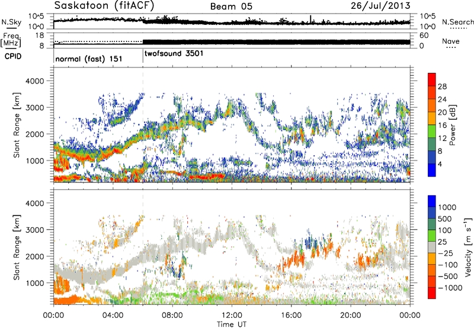The width and height of the screenshot is (474, 328).
Task: Click the 'Time UT' axis label
Action: point(232,324)
